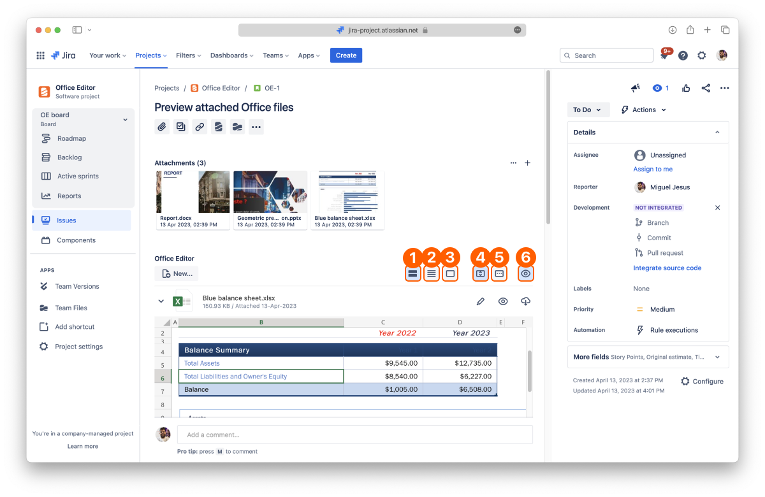This screenshot has height=497, width=765.
Task: Click Safari share icon
Action: 690,30
